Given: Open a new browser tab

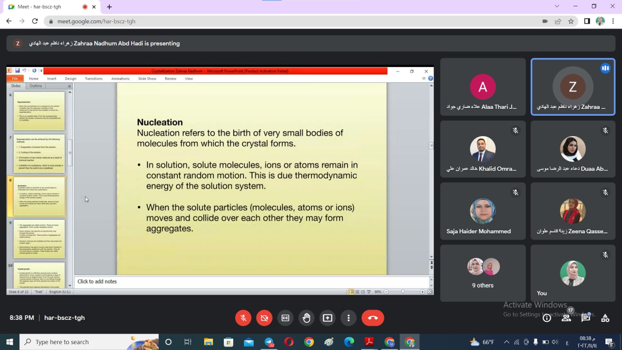Looking at the screenshot, I should coord(109,7).
